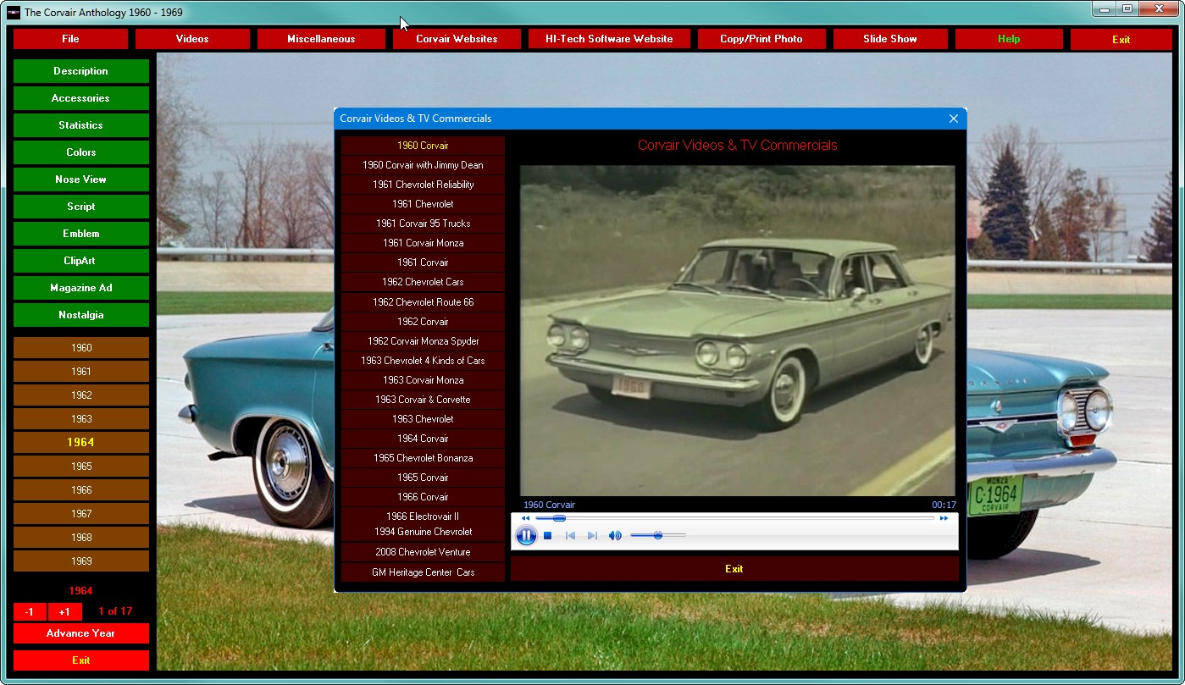Viewport: 1185px width, 685px height.
Task: Click the video seek bar track
Action: point(734,518)
